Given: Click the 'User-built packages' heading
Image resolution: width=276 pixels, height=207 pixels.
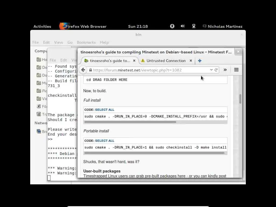Looking at the screenshot, I should point(102,171).
